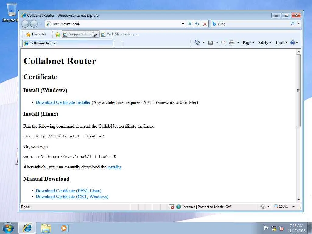This screenshot has width=312, height=234.
Task: Open Windows Explorer taskbar icon
Action: (46, 228)
